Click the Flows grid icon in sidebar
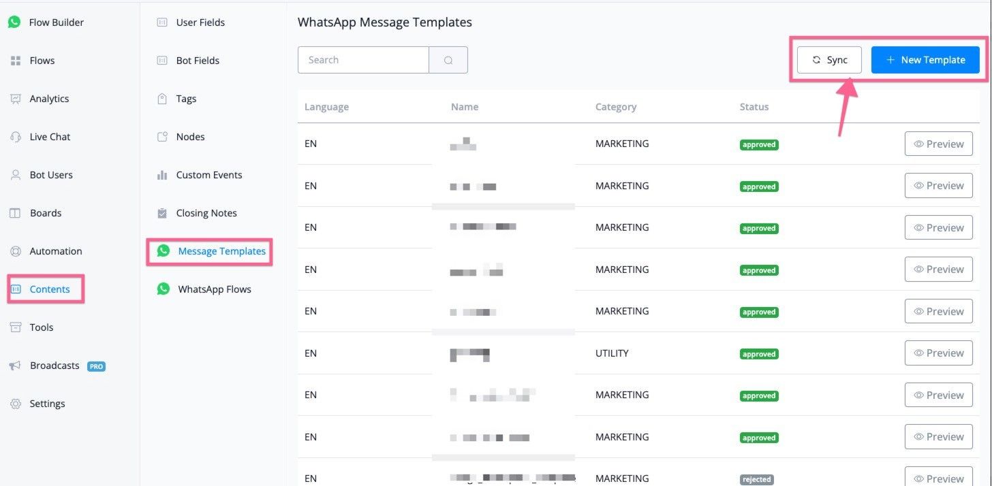The width and height of the screenshot is (992, 486). tap(16, 61)
